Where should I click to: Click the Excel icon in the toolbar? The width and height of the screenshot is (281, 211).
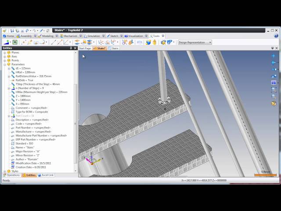pyautogui.click(x=14, y=42)
